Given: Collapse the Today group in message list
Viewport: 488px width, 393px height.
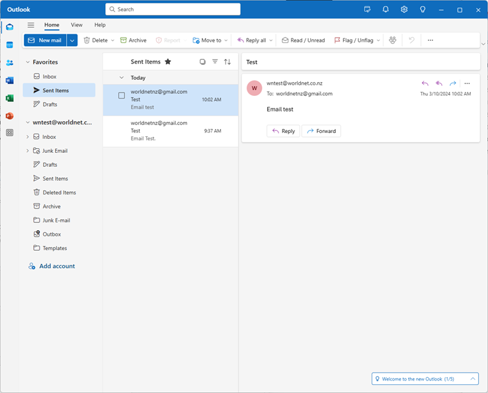Looking at the screenshot, I should pos(121,77).
